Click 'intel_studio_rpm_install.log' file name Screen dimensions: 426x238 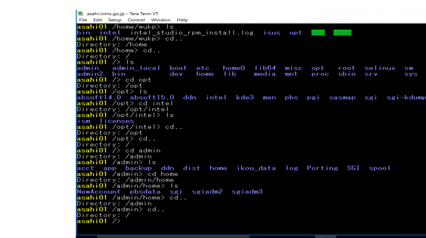pyautogui.click(x=192, y=33)
